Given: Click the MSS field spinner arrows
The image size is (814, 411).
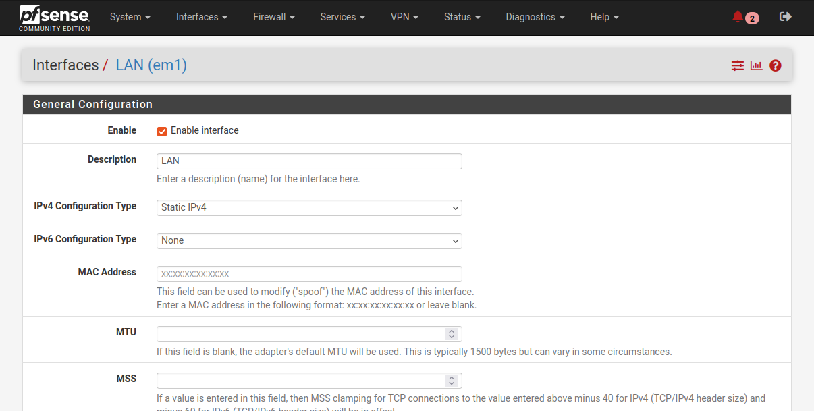Looking at the screenshot, I should coord(452,381).
